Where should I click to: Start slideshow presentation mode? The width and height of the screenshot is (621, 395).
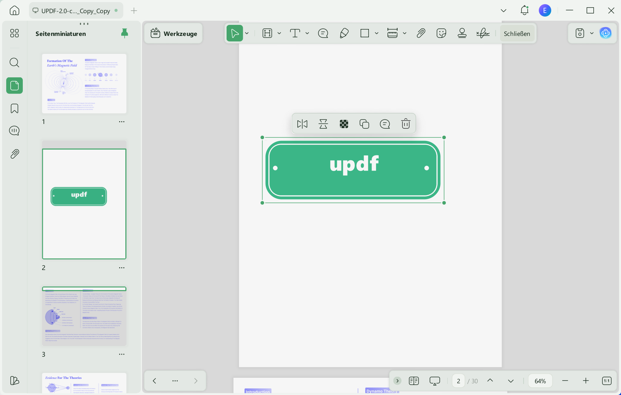pyautogui.click(x=434, y=380)
